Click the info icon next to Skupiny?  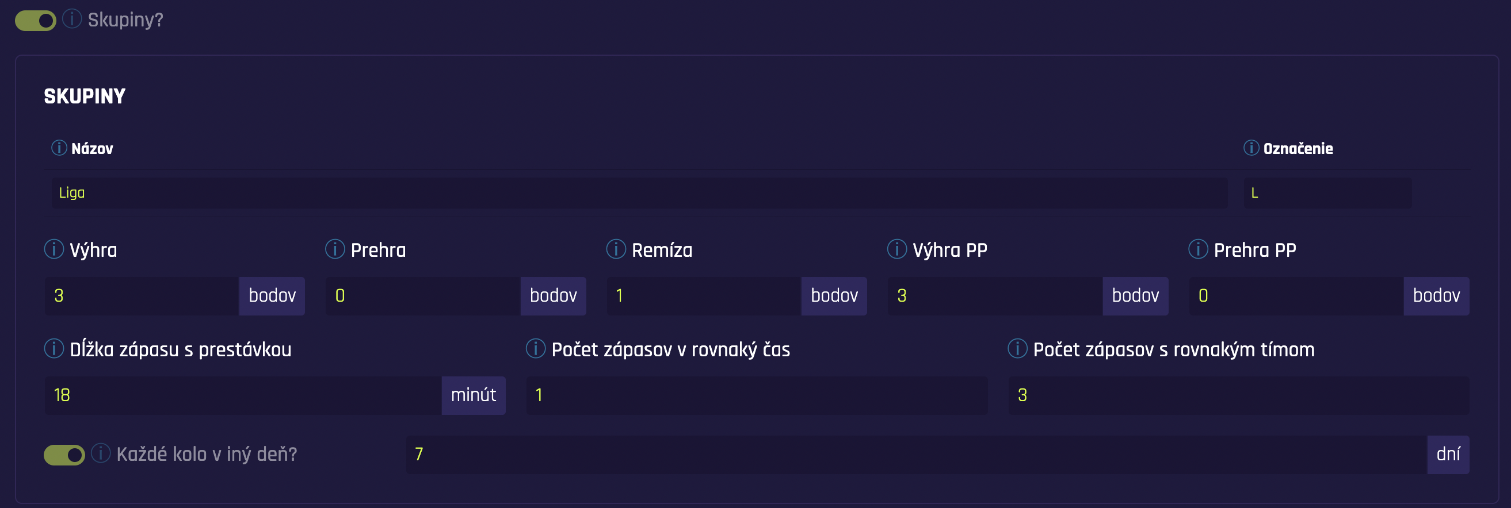coord(71,20)
